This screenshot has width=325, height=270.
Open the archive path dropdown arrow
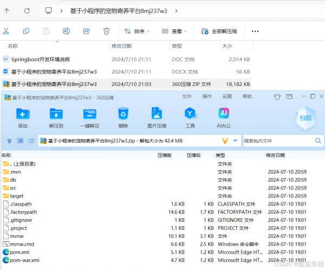pos(235,141)
